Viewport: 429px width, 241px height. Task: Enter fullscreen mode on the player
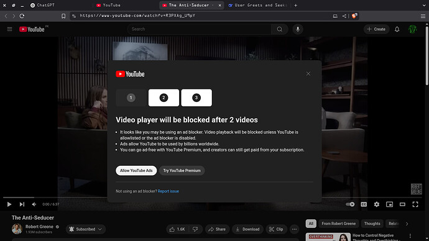point(415,204)
